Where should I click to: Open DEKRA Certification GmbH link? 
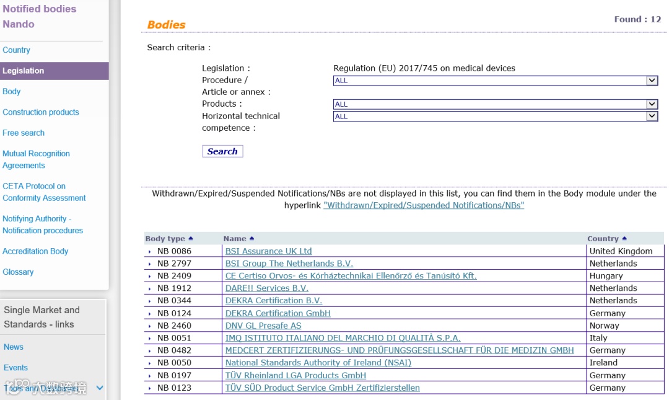(x=278, y=313)
